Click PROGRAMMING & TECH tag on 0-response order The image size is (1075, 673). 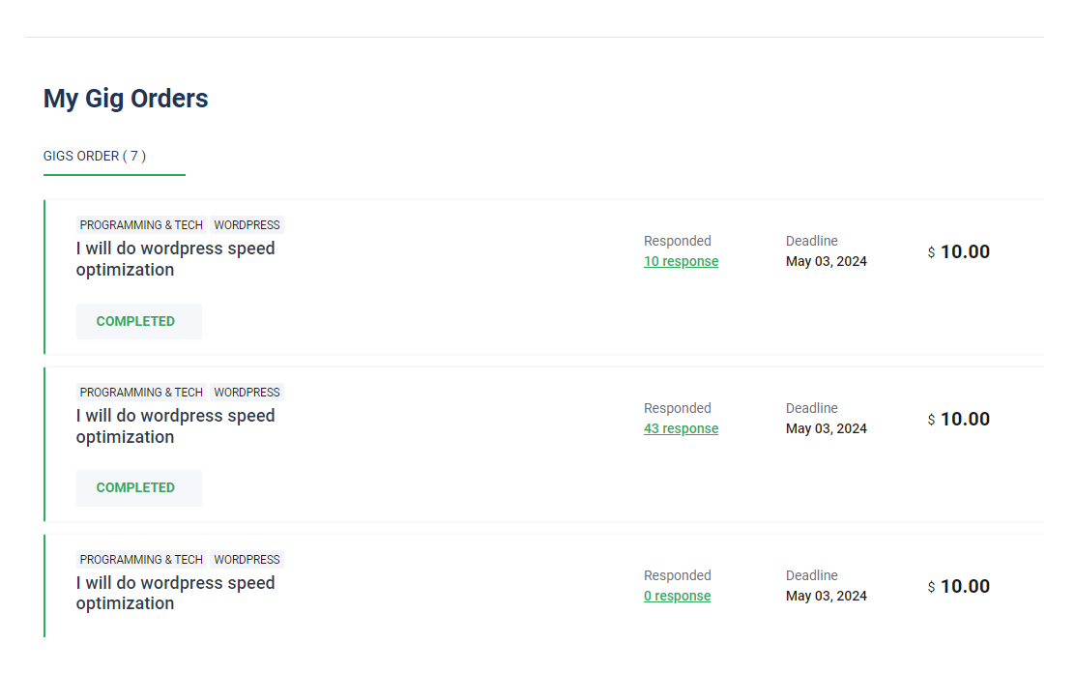pyautogui.click(x=141, y=560)
